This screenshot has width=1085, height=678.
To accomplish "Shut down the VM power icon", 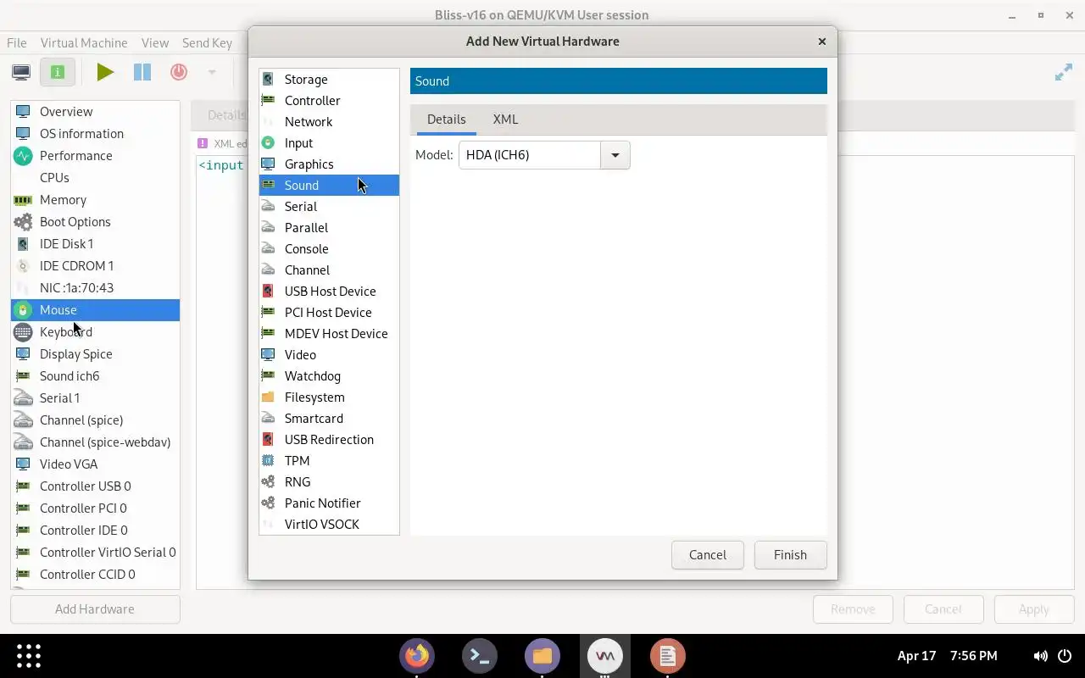I will coord(179,72).
